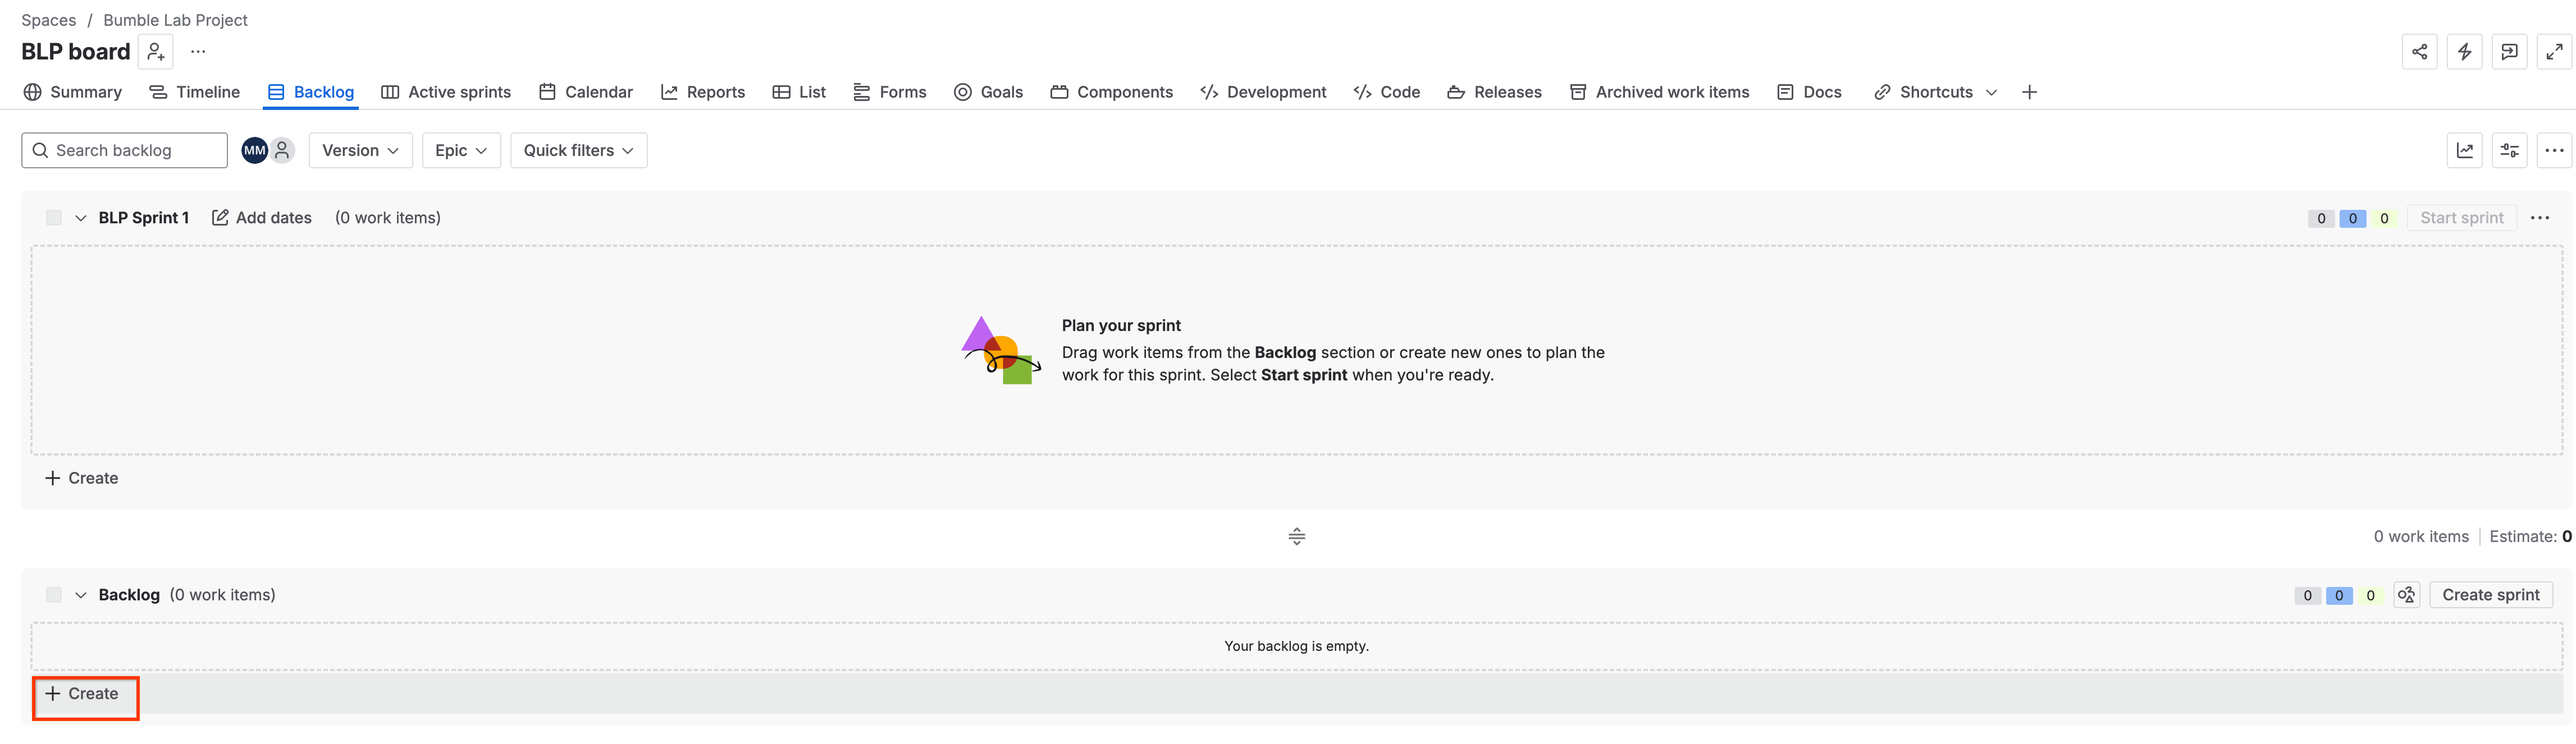Image resolution: width=2576 pixels, height=744 pixels.
Task: Open the Version dropdown filter
Action: [360, 151]
